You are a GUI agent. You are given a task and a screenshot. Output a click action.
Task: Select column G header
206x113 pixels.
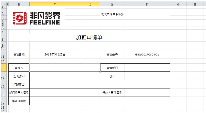pyautogui.click(x=178, y=4)
